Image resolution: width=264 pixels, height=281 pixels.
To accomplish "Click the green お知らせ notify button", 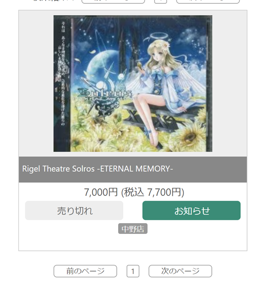I will coord(192,210).
